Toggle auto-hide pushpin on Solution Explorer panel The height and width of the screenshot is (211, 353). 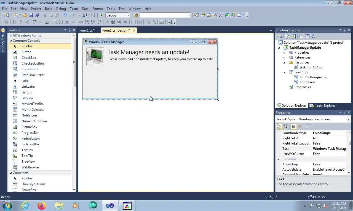coord(344,30)
